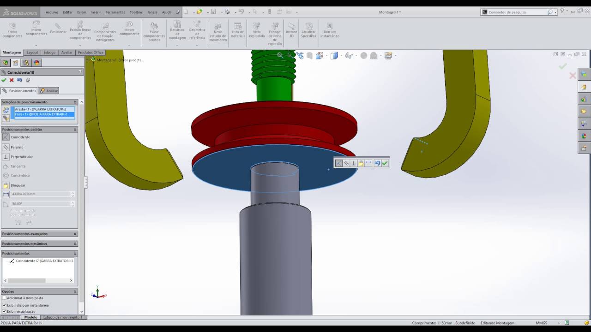This screenshot has height=332, width=591.
Task: Start Novo estudo de movimento
Action: [x=218, y=32]
